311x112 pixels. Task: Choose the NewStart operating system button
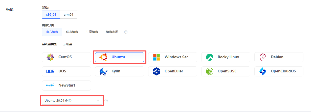click(66, 86)
